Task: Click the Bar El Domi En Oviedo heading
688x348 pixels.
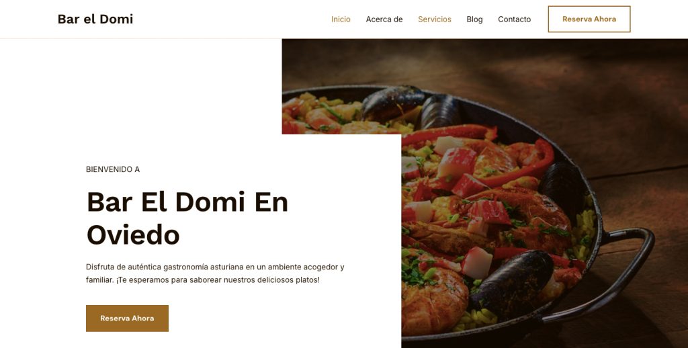Action: tap(187, 218)
